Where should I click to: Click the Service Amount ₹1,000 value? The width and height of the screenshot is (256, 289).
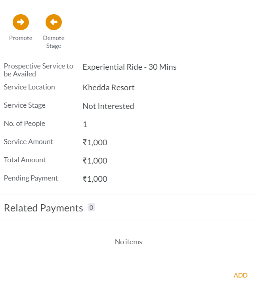point(95,143)
